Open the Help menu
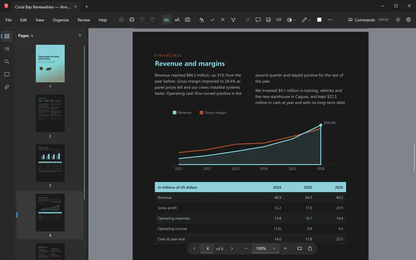This screenshot has height=260, width=416. (x=103, y=20)
